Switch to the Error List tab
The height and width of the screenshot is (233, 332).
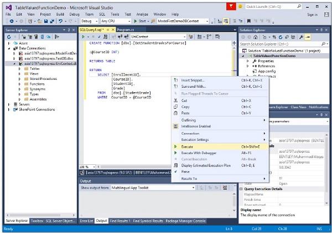[86, 221]
